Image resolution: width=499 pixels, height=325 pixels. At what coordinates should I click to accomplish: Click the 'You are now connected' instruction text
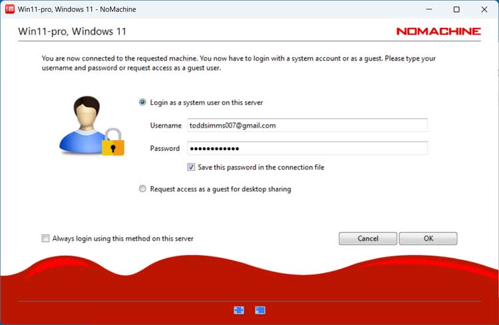click(239, 63)
